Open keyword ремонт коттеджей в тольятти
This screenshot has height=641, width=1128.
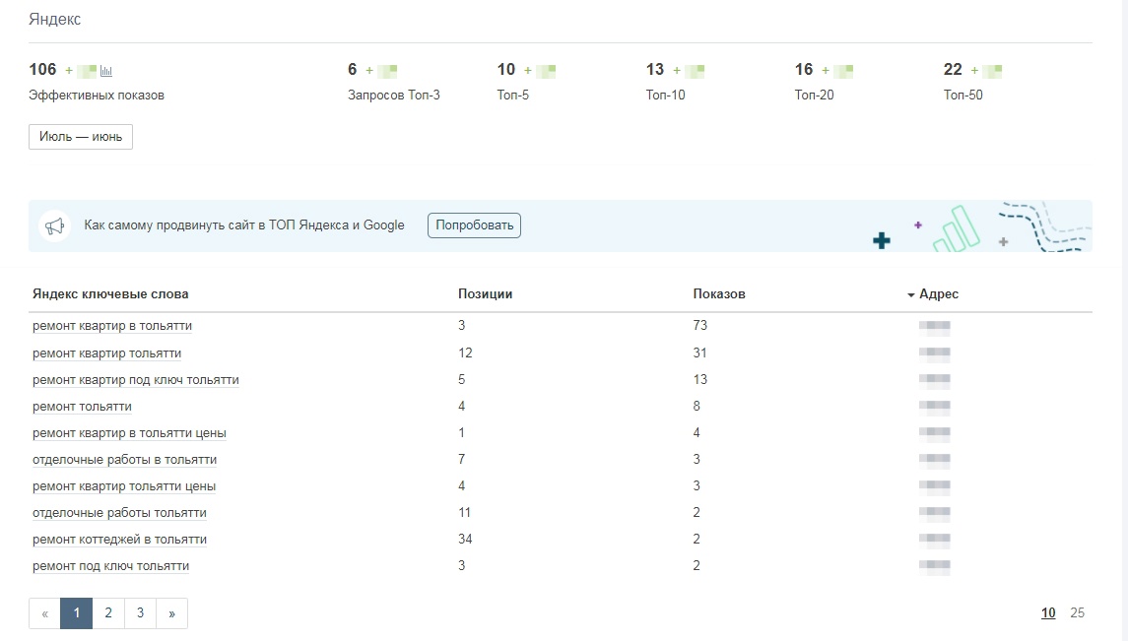point(119,540)
